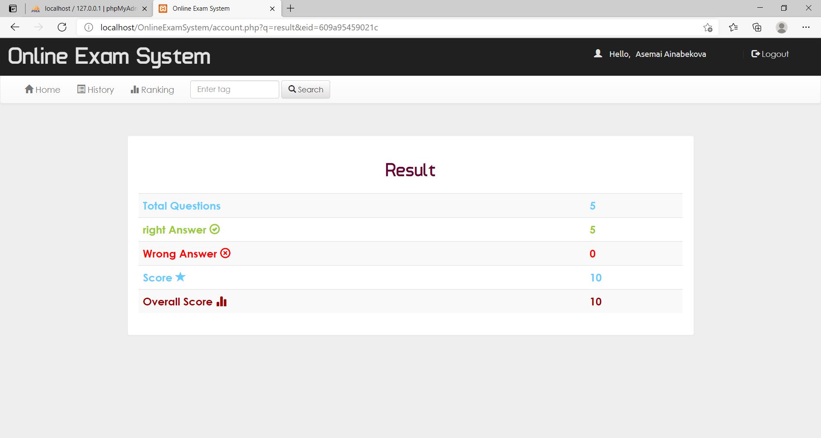Click the bar chart icon by Overall Score

pyautogui.click(x=221, y=301)
